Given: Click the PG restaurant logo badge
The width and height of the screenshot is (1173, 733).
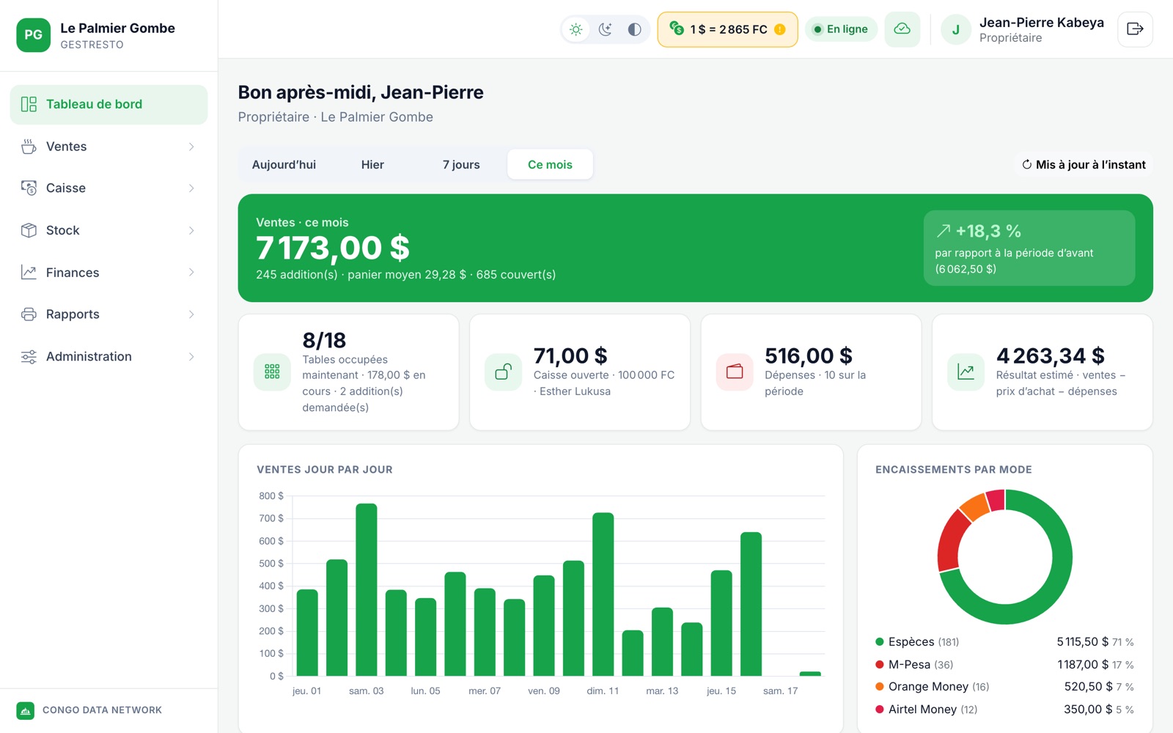Looking at the screenshot, I should [x=34, y=35].
